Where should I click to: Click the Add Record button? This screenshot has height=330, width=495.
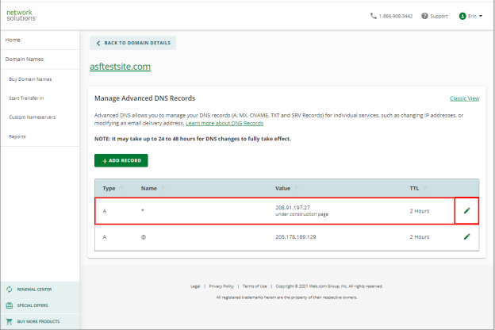pyautogui.click(x=121, y=160)
